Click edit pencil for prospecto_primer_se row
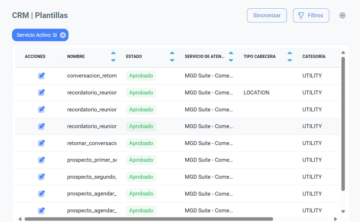The width and height of the screenshot is (360, 222). [x=41, y=160]
